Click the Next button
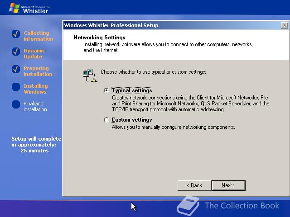 (228, 185)
